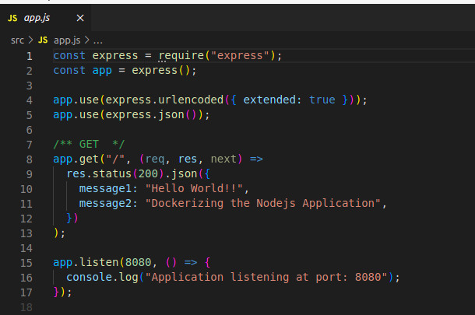Close the app.js editor tab
The width and height of the screenshot is (475, 315).
pos(81,17)
